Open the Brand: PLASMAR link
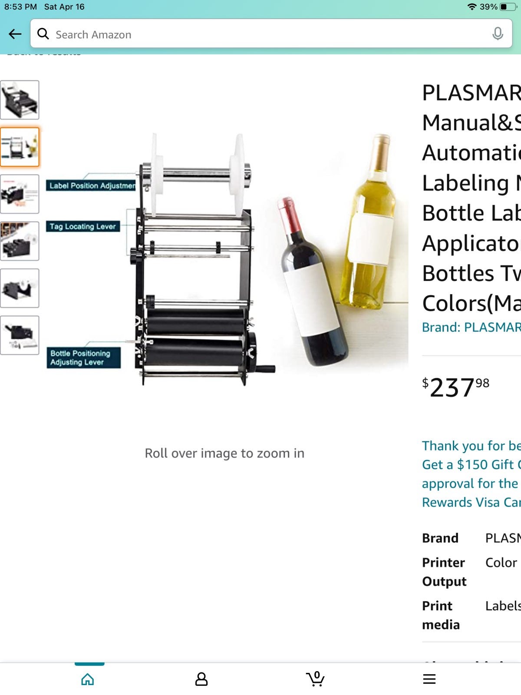This screenshot has width=521, height=695. tap(471, 327)
